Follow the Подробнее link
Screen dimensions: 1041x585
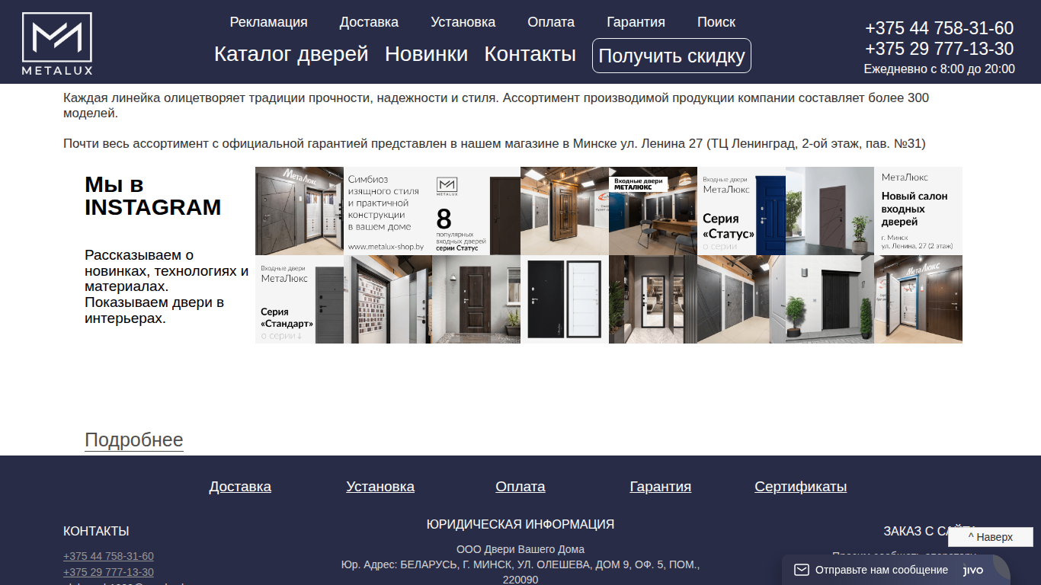point(134,440)
